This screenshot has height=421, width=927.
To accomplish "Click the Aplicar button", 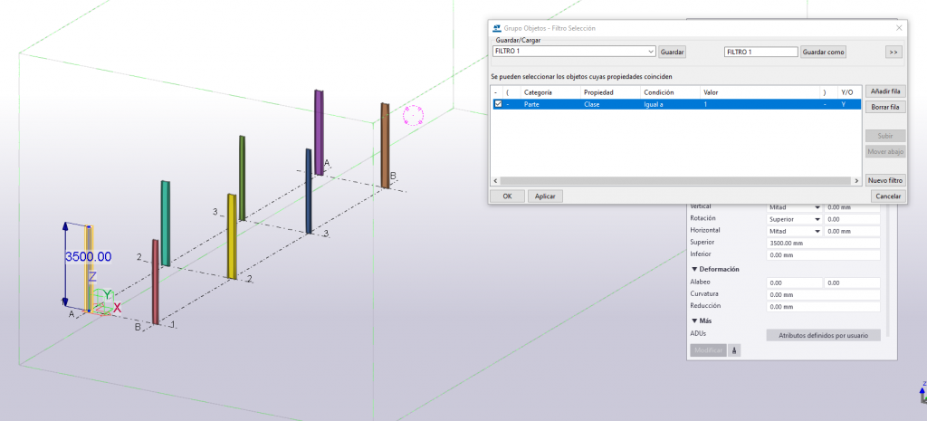I will [545, 196].
